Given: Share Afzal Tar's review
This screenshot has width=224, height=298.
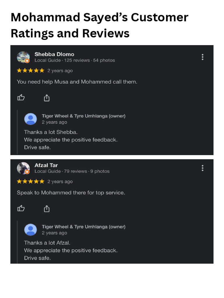Looking at the screenshot, I should tap(47, 208).
